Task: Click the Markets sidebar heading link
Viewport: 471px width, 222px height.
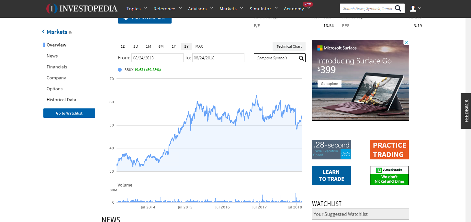Action: point(57,32)
